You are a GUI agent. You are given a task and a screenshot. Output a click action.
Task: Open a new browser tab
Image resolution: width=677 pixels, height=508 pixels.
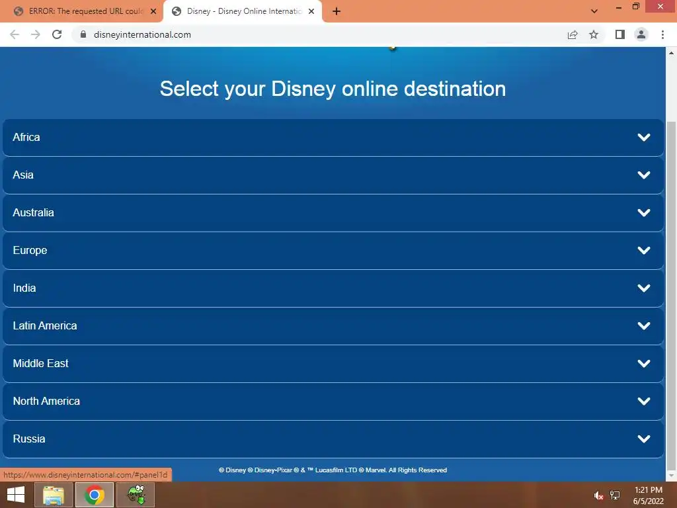(337, 11)
